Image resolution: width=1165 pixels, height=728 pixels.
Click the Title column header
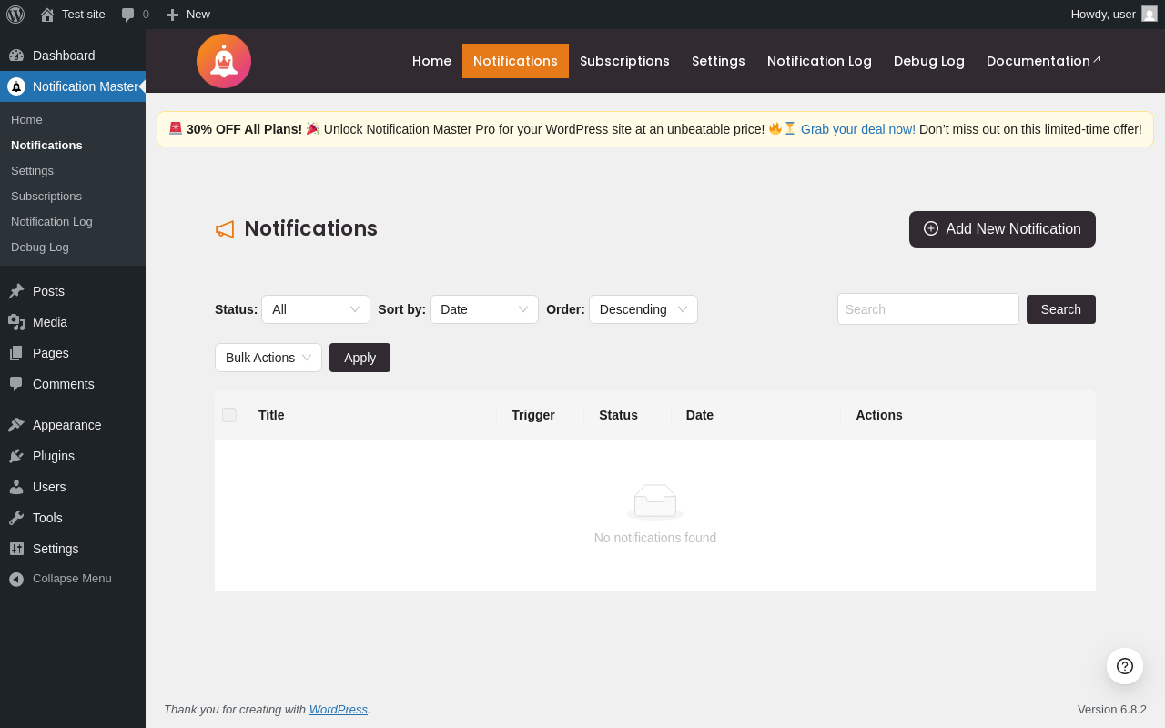[271, 415]
